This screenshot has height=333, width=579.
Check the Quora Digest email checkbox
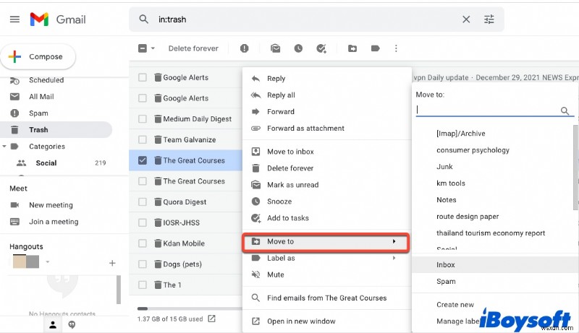[x=143, y=202]
